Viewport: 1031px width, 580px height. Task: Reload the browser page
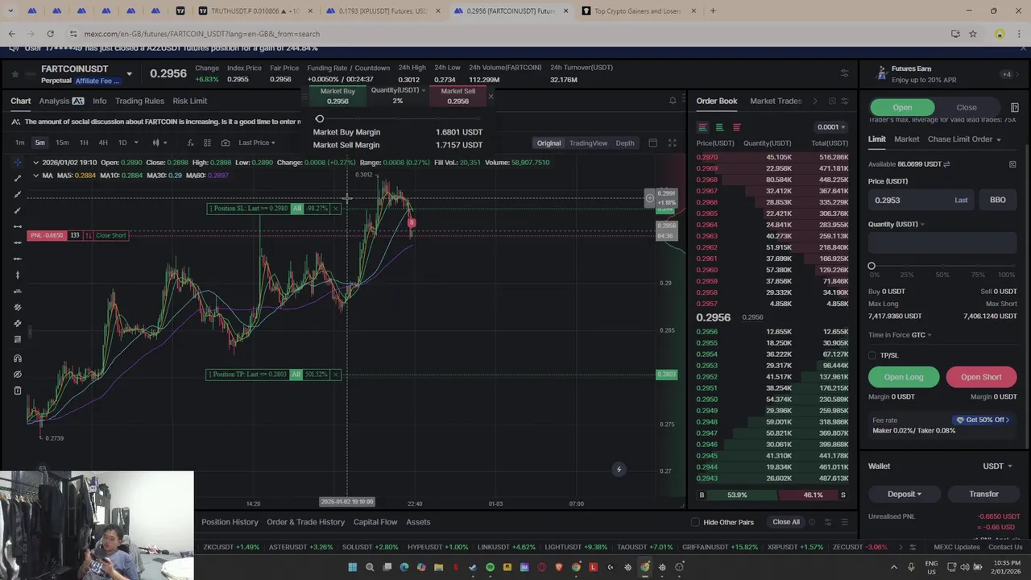50,34
